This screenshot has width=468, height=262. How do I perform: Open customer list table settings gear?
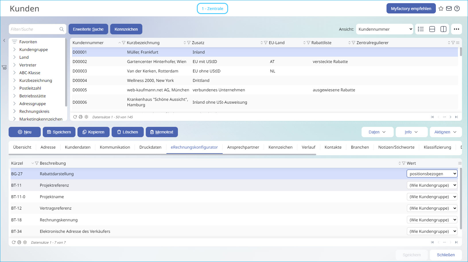[x=86, y=117]
